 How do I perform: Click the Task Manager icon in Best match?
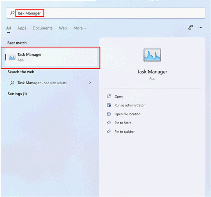[x=12, y=57]
